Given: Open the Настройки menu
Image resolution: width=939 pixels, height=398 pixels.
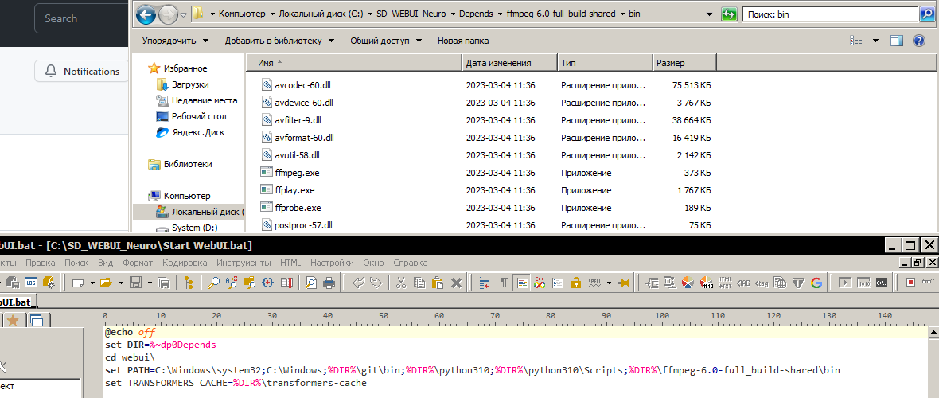Looking at the screenshot, I should 332,263.
